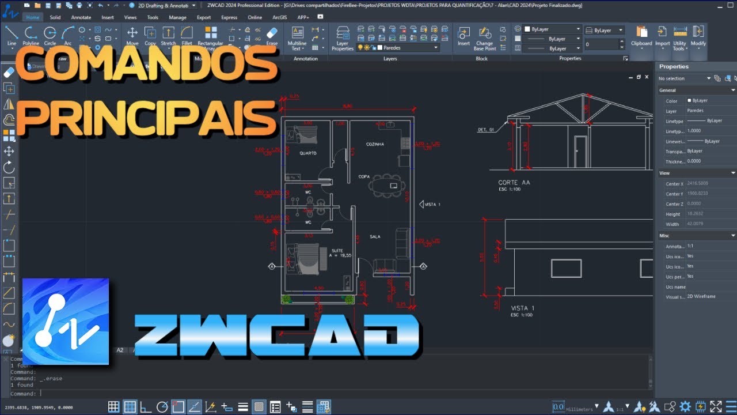Select the Arc tool
Screen dimensions: 737x415
point(68,35)
